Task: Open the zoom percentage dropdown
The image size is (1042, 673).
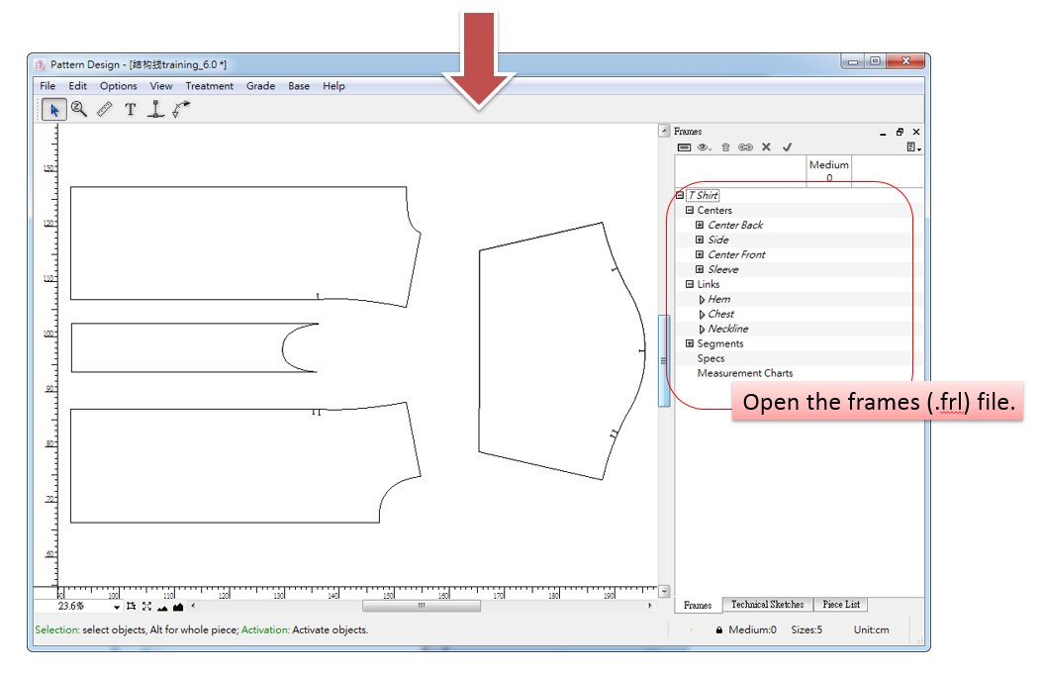Action: pos(117,607)
